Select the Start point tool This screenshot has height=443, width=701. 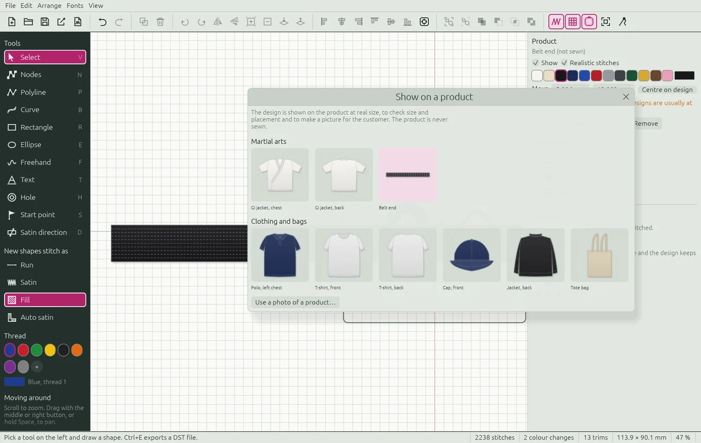point(45,215)
